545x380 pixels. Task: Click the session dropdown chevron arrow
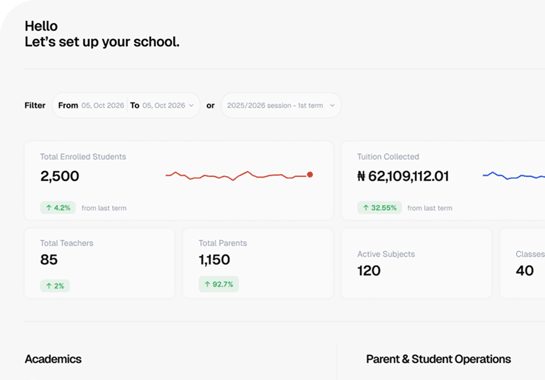333,106
